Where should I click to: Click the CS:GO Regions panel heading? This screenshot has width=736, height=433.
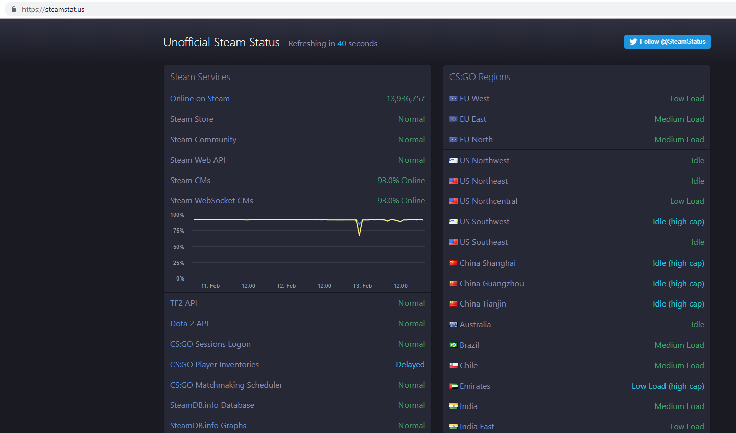pos(480,77)
